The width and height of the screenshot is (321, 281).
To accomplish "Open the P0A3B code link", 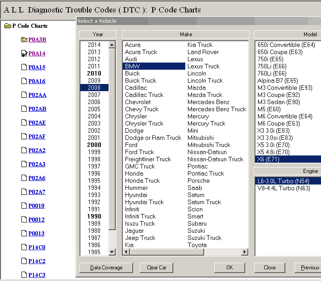I will tap(37, 39).
